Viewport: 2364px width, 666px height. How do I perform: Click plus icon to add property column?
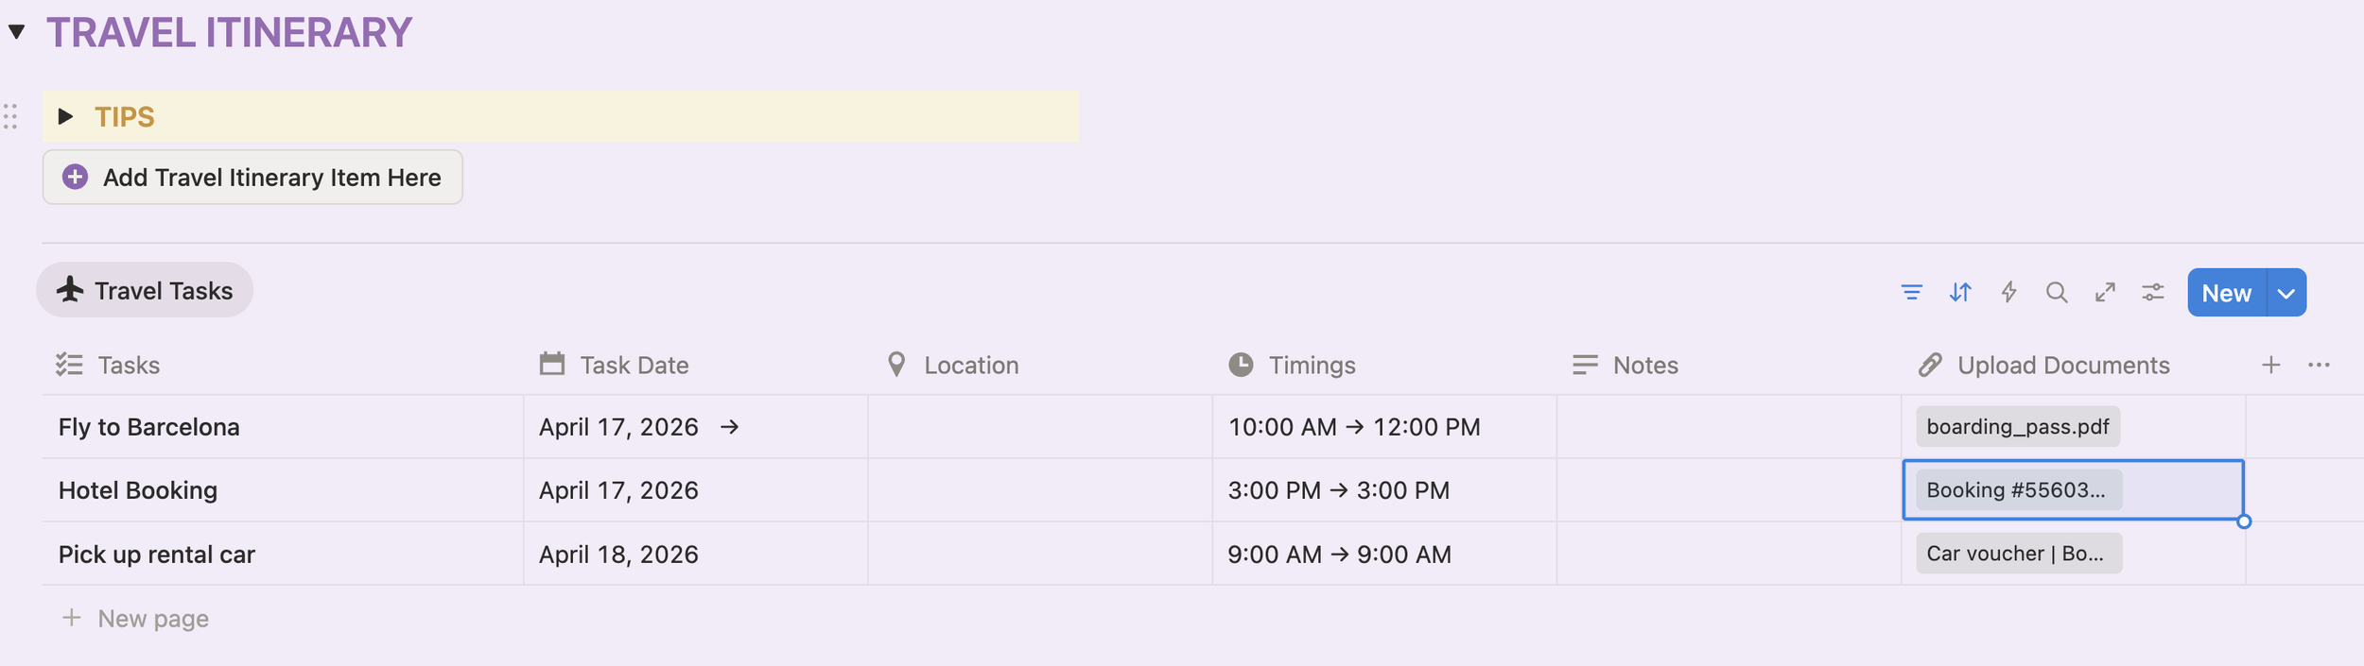2271,366
